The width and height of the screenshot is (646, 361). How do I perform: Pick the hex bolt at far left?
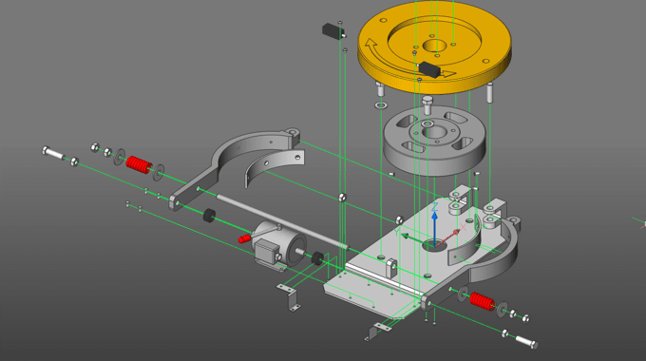[53, 153]
